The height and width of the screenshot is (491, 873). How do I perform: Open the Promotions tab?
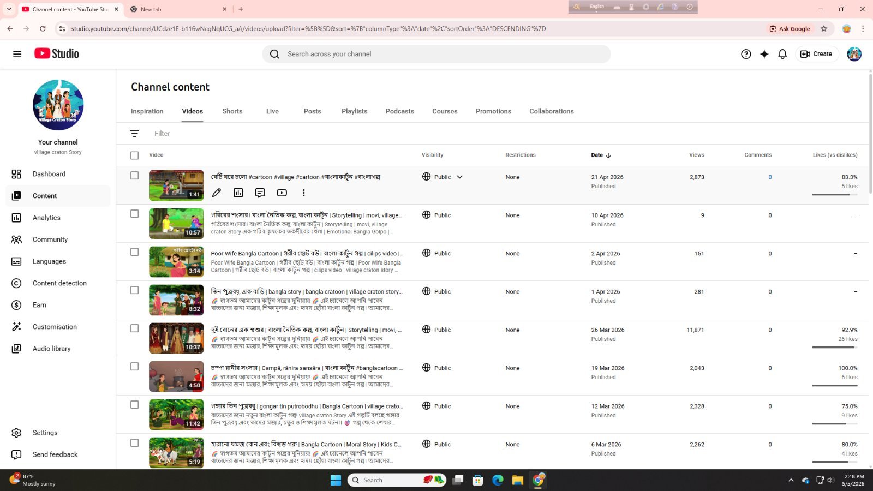pyautogui.click(x=493, y=111)
